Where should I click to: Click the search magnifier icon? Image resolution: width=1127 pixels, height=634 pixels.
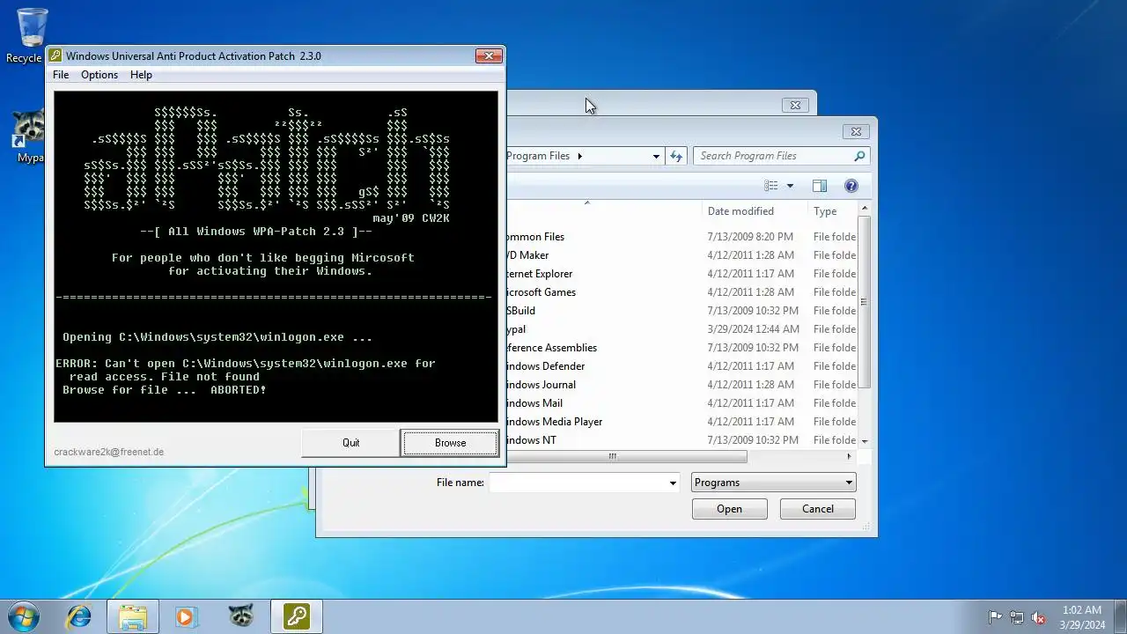pos(859,156)
